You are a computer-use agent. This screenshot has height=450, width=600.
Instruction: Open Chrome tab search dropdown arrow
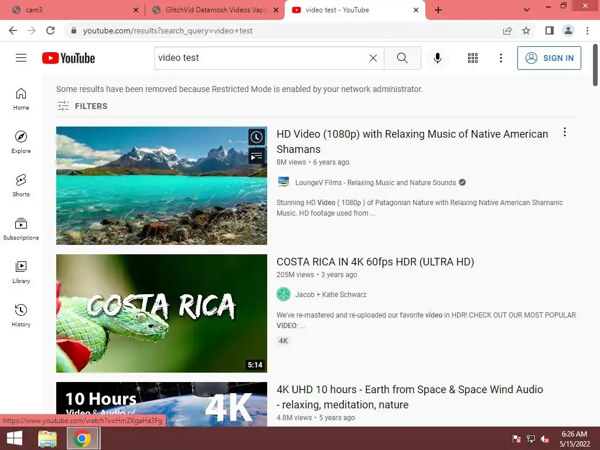527,10
